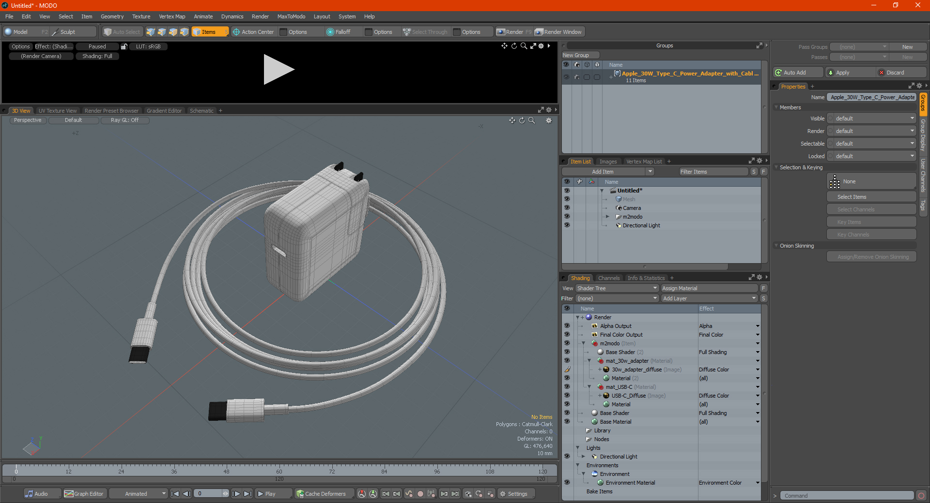Viewport: 930px width, 503px height.
Task: Click the Perspective view button
Action: tap(28, 120)
